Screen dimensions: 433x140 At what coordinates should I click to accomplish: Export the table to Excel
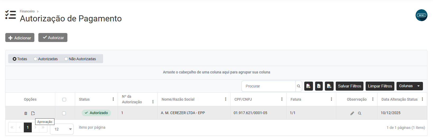(x=319, y=86)
